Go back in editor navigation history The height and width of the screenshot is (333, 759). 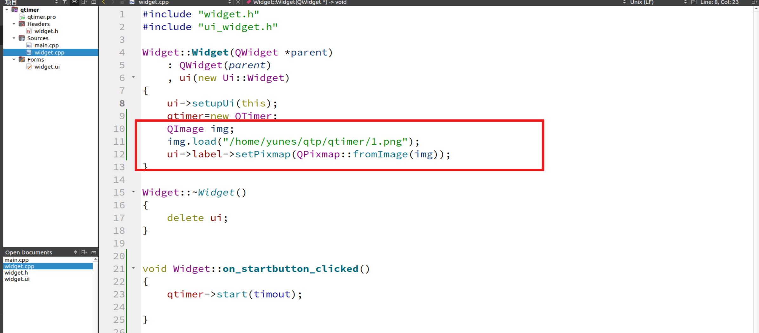(x=103, y=2)
